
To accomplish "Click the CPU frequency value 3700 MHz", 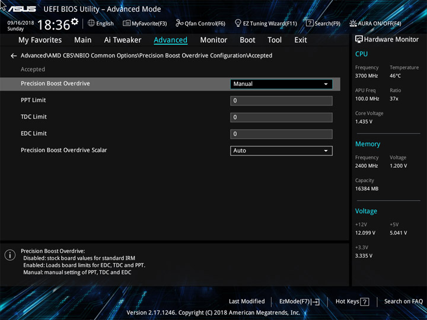I will tap(367, 76).
